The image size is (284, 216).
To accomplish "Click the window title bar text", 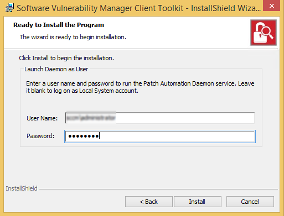I will [x=139, y=8].
